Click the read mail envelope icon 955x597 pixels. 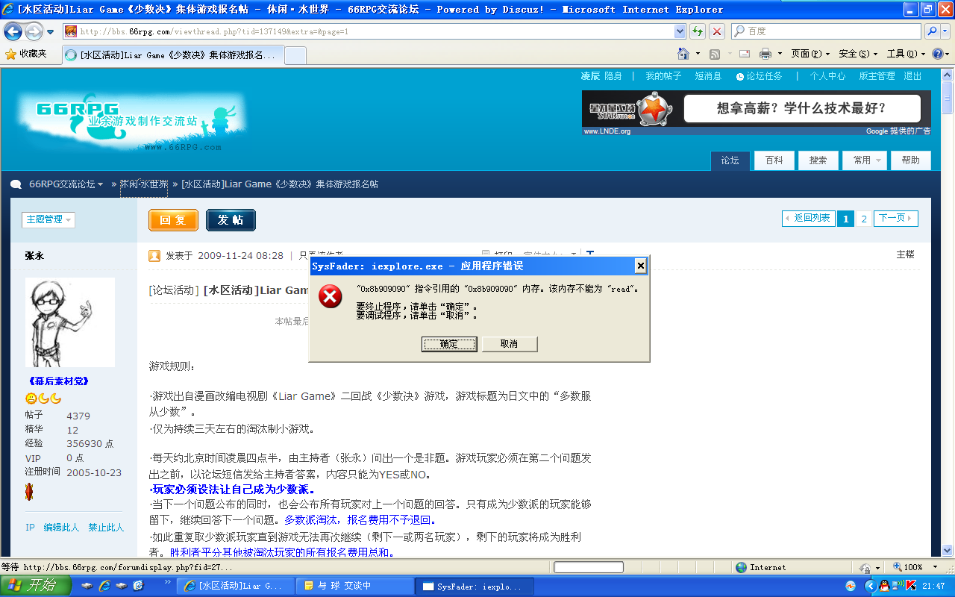coord(745,54)
